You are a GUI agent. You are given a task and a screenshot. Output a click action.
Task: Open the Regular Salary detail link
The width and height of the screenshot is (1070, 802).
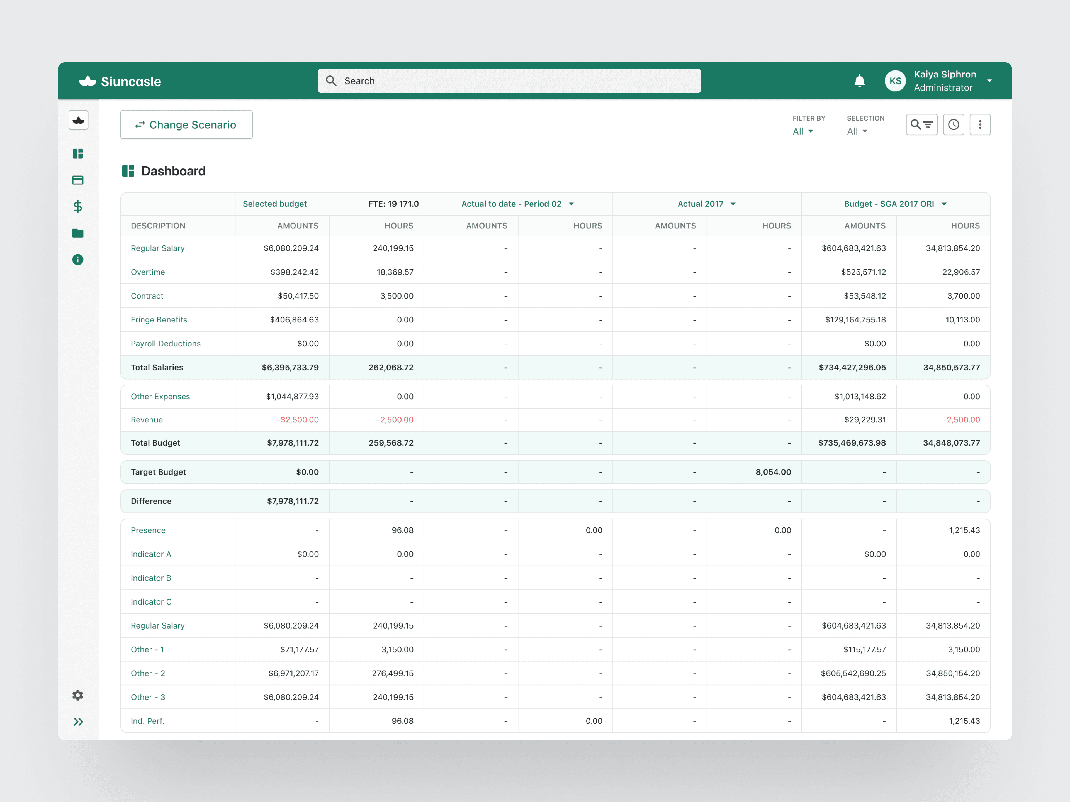click(x=158, y=248)
